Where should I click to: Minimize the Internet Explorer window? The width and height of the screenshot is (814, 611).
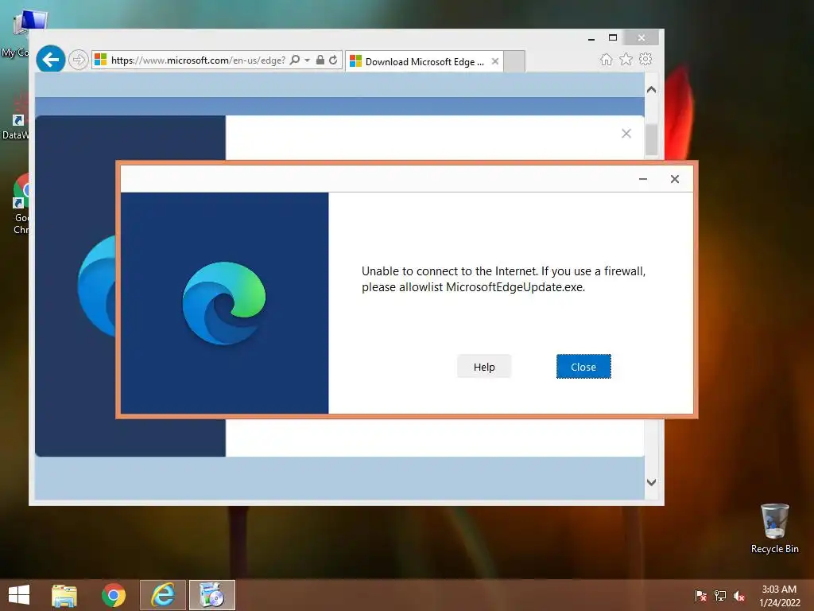[591, 38]
